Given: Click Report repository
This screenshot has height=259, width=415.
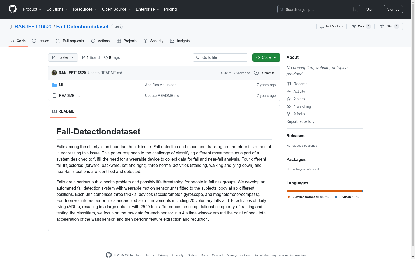Looking at the screenshot, I should coord(300,121).
